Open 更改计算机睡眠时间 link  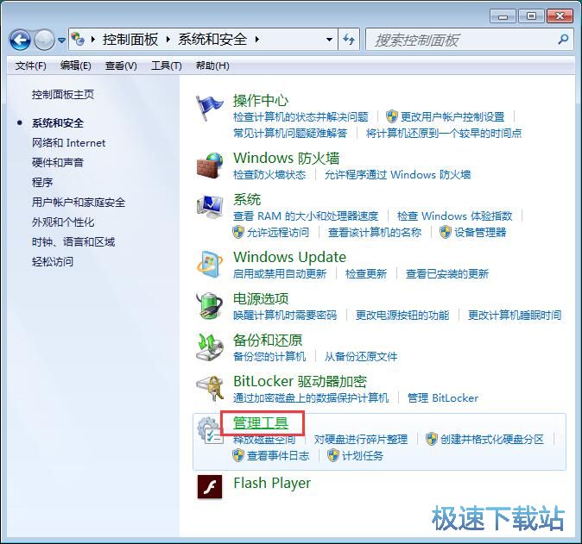point(515,315)
